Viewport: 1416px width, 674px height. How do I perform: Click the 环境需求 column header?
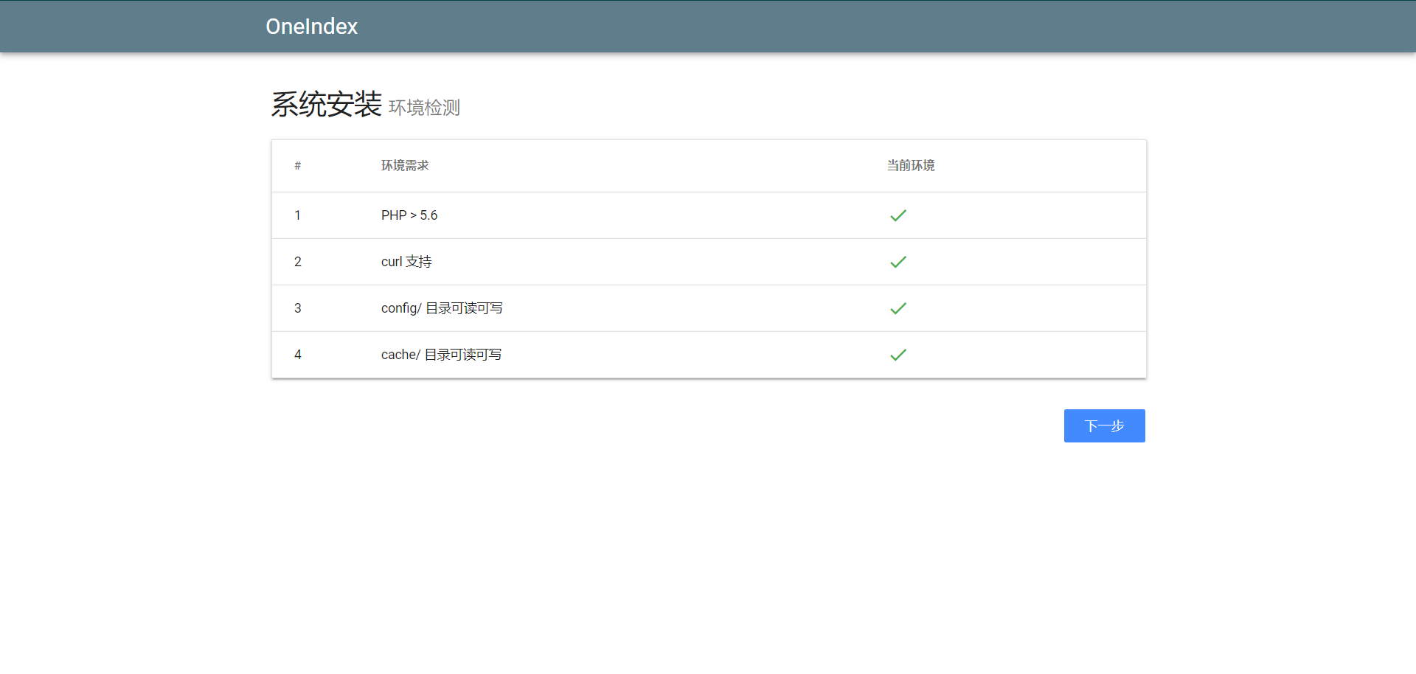[x=405, y=166]
